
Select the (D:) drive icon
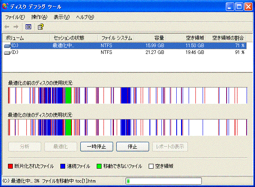click(x=7, y=53)
